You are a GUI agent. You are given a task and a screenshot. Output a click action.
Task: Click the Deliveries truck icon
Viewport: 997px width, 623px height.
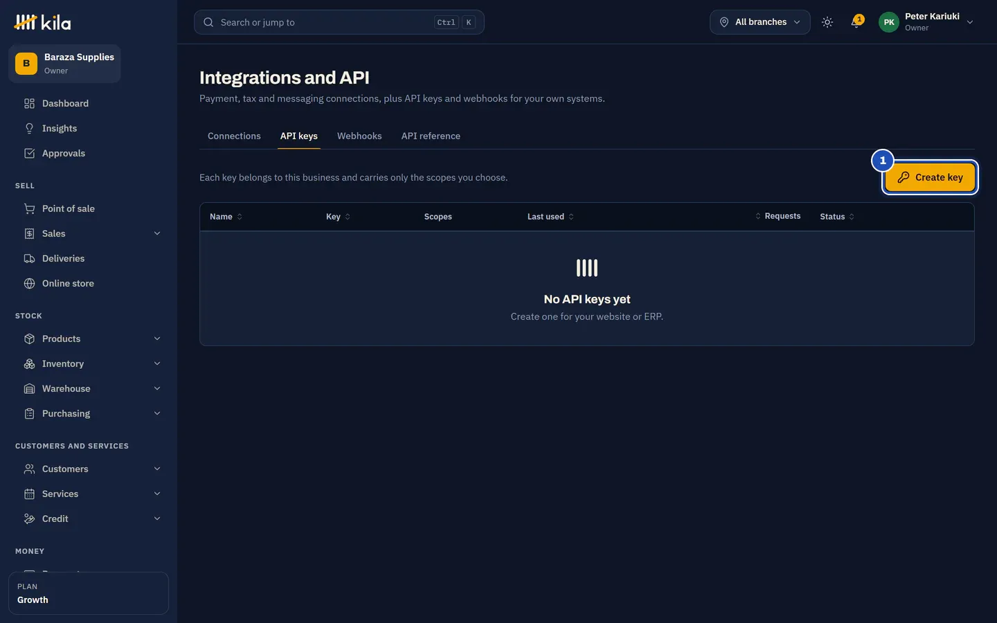pos(29,258)
